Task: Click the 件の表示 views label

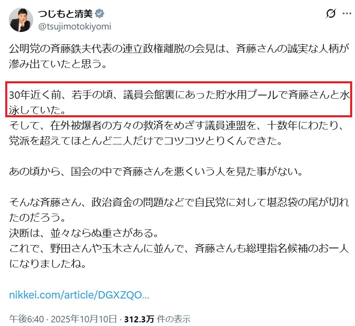Action: click(x=173, y=319)
